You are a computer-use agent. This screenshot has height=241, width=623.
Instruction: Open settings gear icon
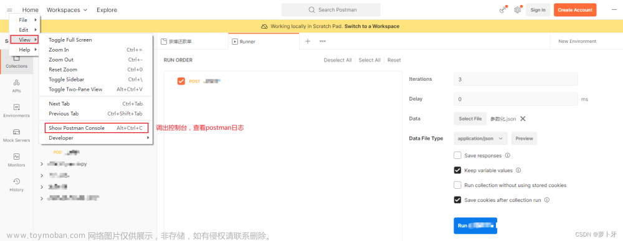click(x=517, y=10)
